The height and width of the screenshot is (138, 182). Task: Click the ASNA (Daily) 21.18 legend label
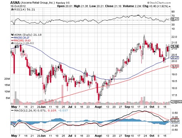click(x=28, y=35)
